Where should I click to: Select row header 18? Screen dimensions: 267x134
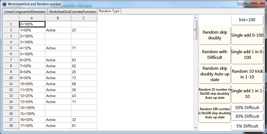click(x=11, y=126)
